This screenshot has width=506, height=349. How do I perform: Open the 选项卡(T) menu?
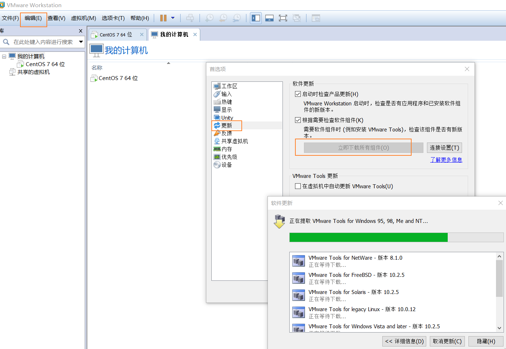click(113, 18)
